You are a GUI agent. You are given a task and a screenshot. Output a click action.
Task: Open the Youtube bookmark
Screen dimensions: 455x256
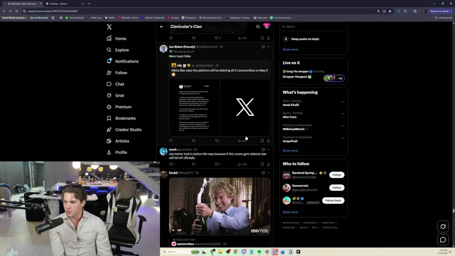click(x=173, y=18)
